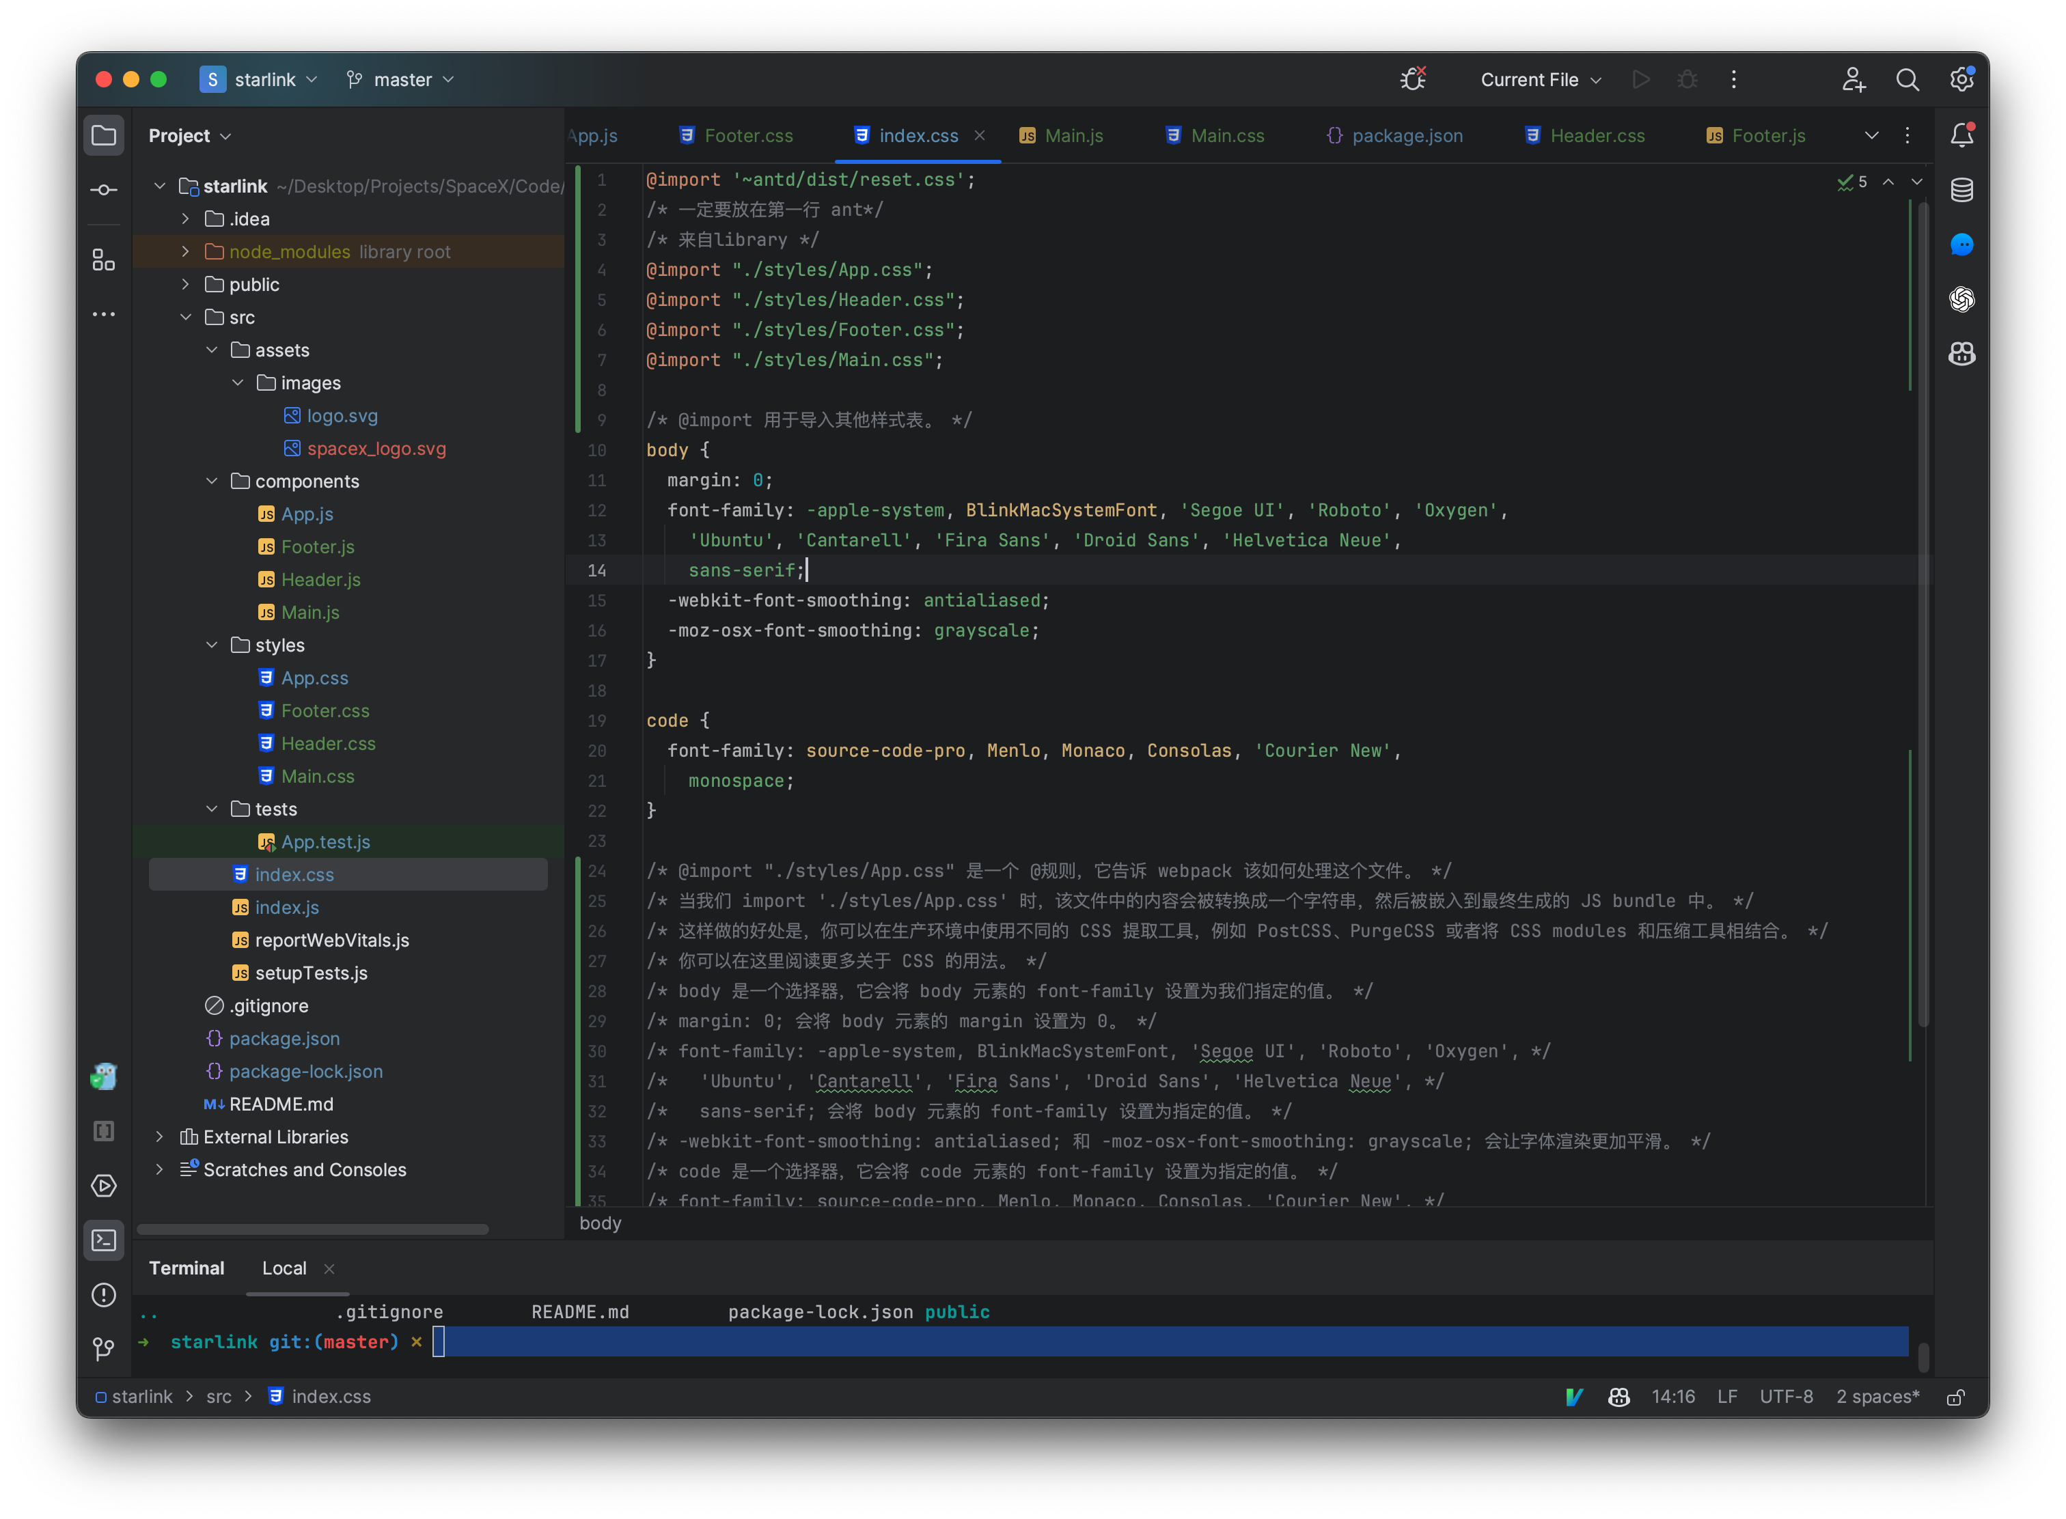Open the Services tool window
Viewport: 2066px width, 1519px height.
coord(104,1186)
